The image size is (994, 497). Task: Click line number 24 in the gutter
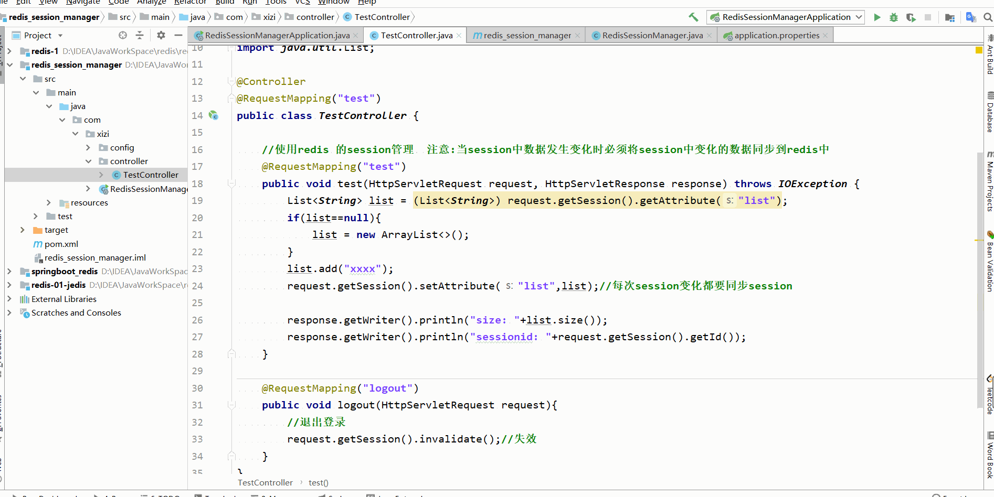point(197,286)
